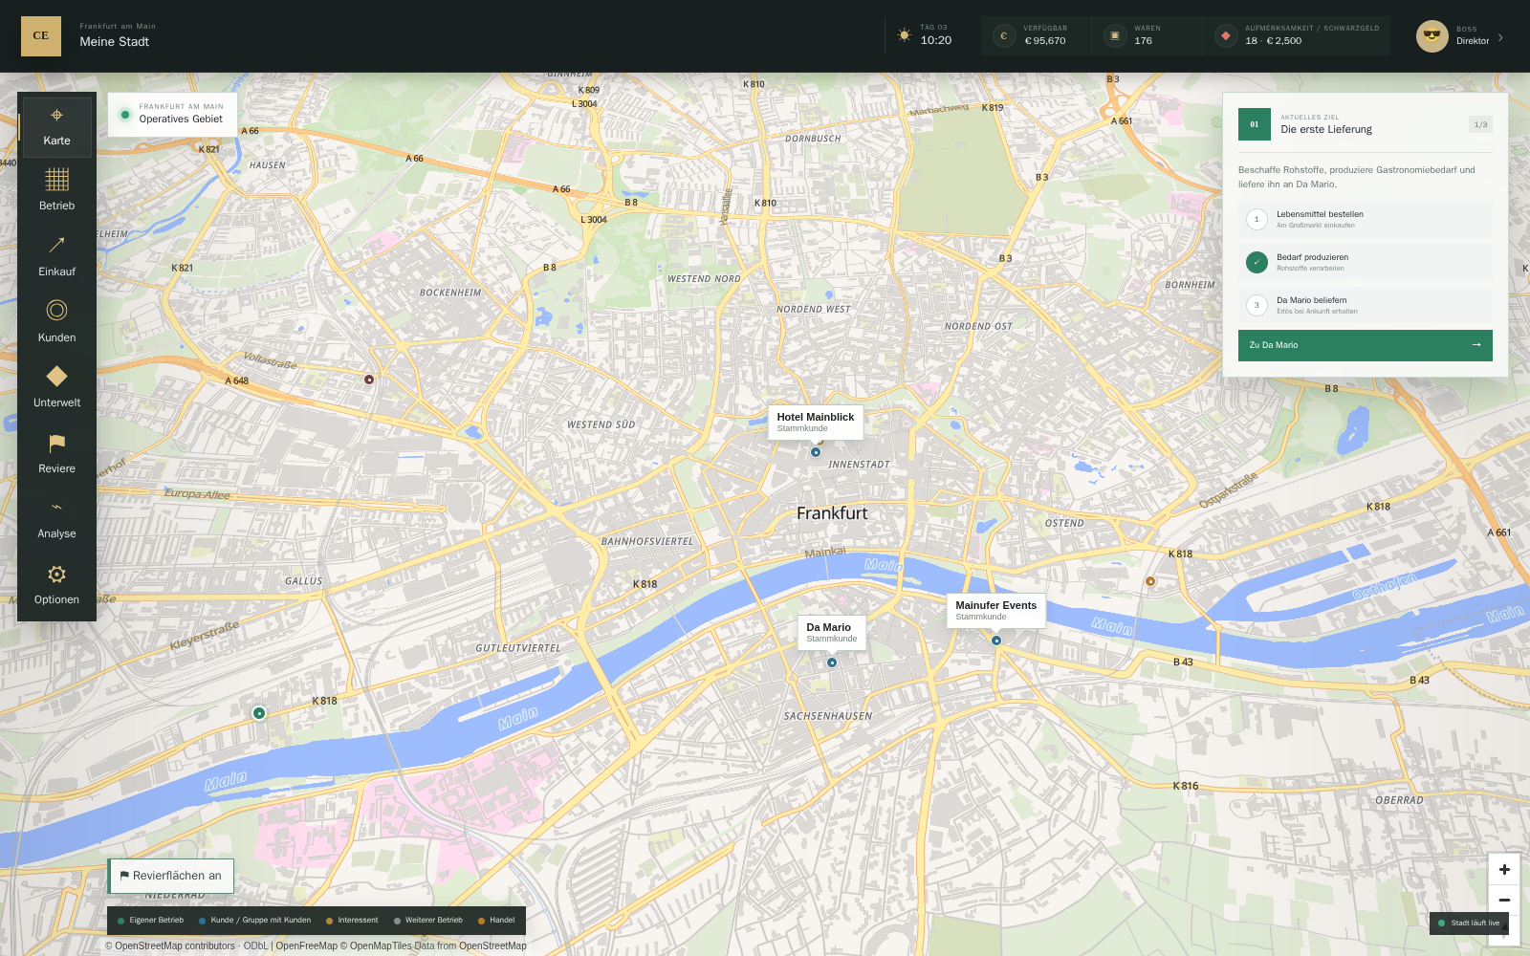The height and width of the screenshot is (956, 1530).
Task: Select step Da Mario beliefern
Action: [x=1365, y=305]
